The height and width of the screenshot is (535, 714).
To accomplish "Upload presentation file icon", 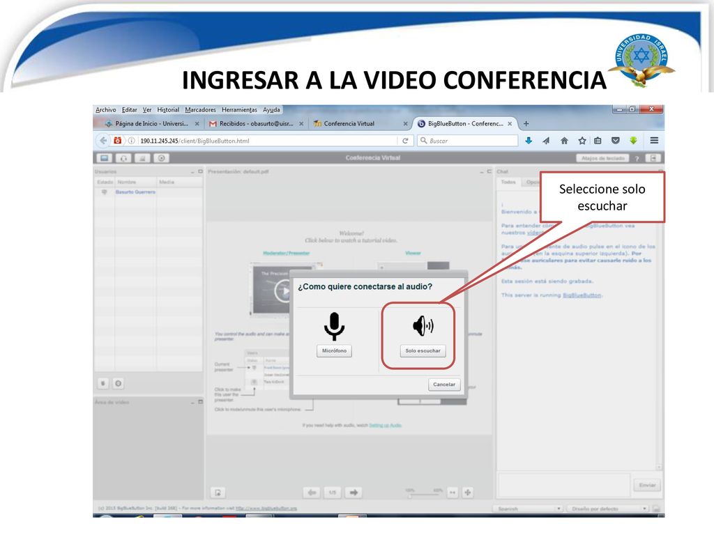I will click(218, 493).
